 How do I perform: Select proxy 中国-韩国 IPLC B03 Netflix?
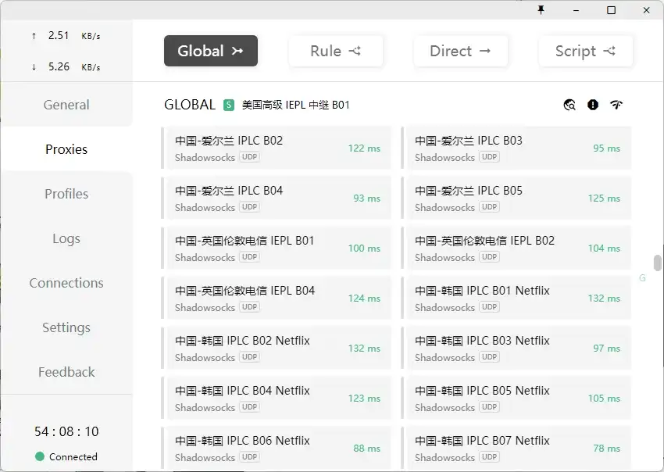[x=516, y=348]
